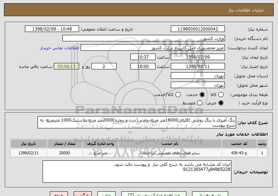
Task: Click the delivery province field تهران
Action: [198, 76]
